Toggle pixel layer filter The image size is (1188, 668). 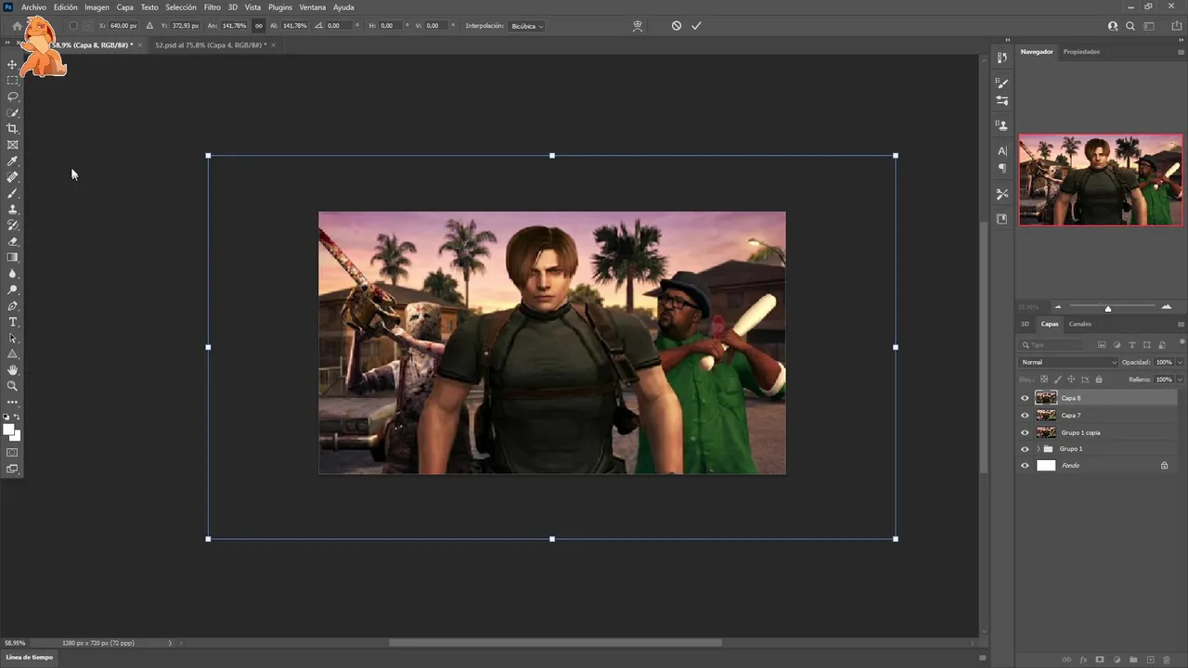[x=1101, y=345]
